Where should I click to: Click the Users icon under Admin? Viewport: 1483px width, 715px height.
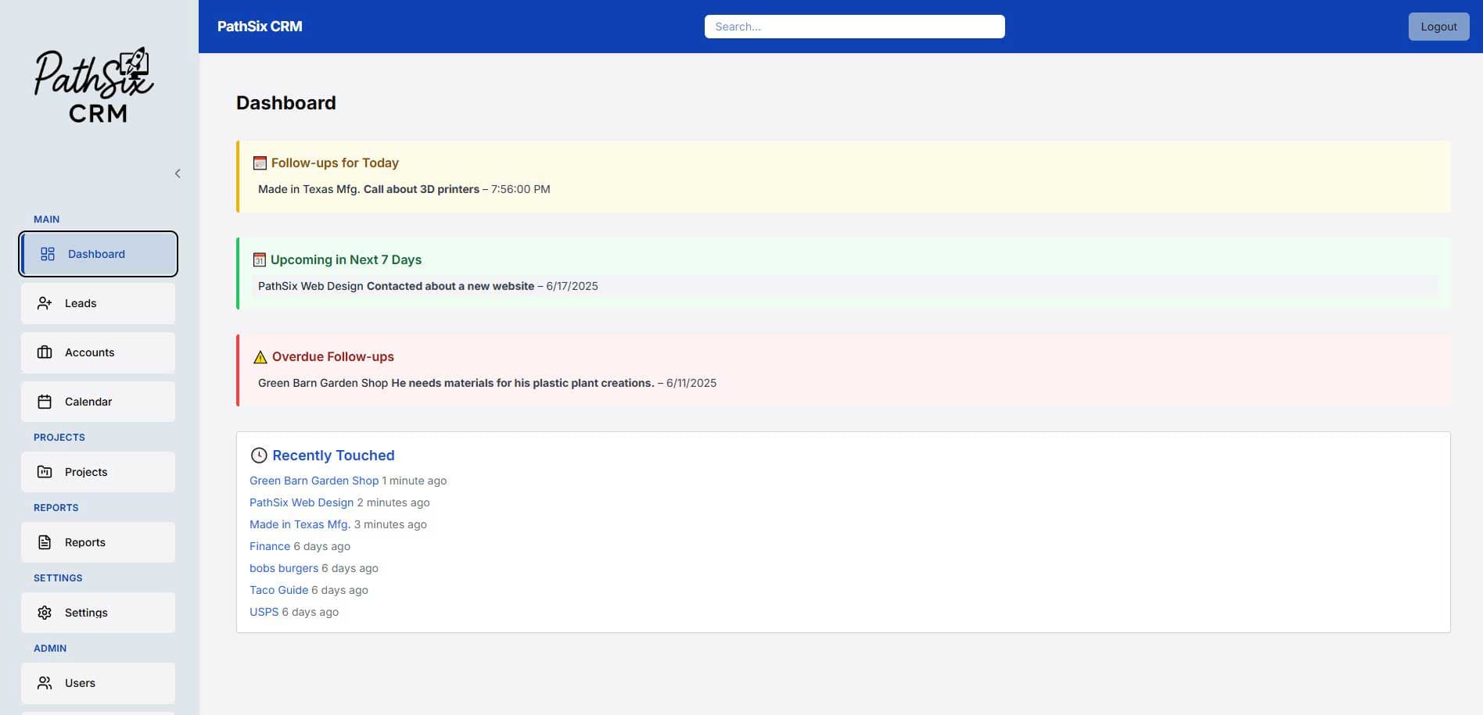point(45,682)
